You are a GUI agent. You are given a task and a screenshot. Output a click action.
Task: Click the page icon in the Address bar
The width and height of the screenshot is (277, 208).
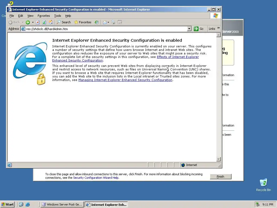pyautogui.click(x=23, y=29)
